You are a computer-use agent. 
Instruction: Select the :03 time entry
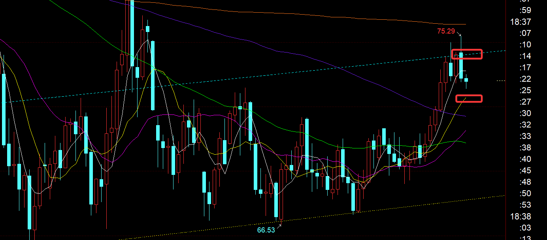(x=526, y=228)
